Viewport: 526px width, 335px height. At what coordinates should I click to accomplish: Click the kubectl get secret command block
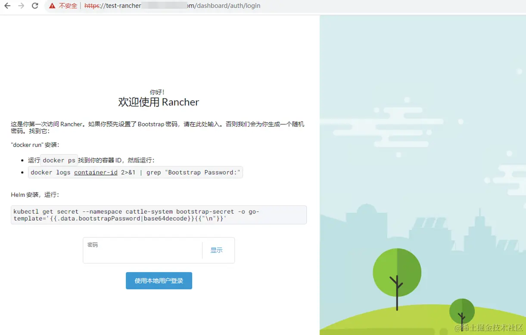pos(159,215)
